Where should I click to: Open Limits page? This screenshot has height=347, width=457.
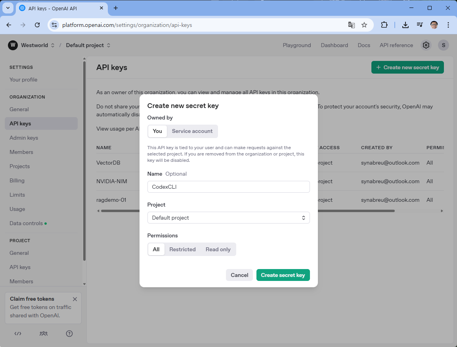pyautogui.click(x=17, y=195)
